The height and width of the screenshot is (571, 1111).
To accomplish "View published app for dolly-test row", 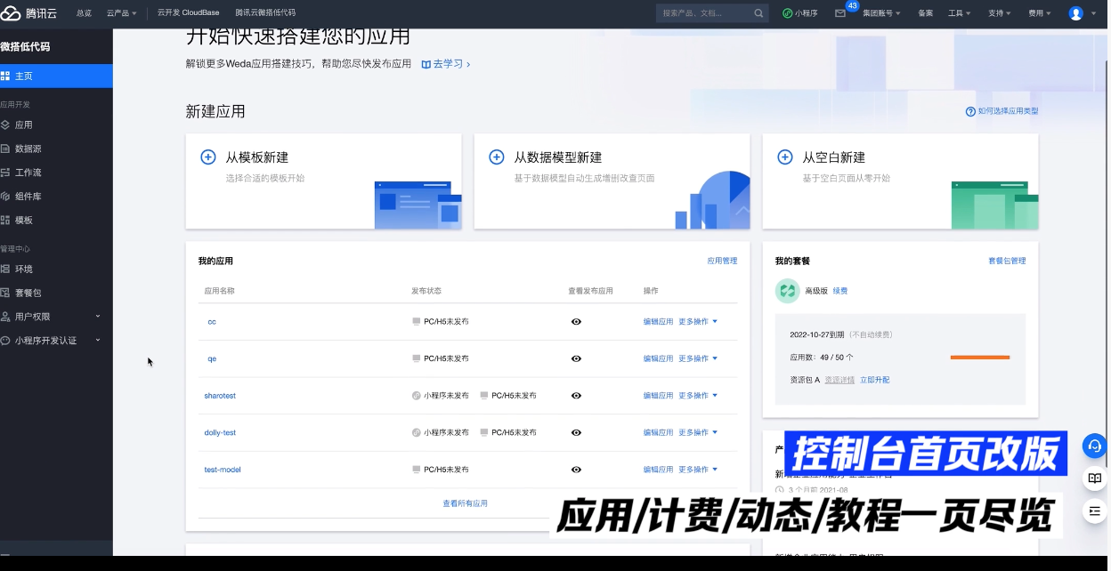I will point(576,432).
